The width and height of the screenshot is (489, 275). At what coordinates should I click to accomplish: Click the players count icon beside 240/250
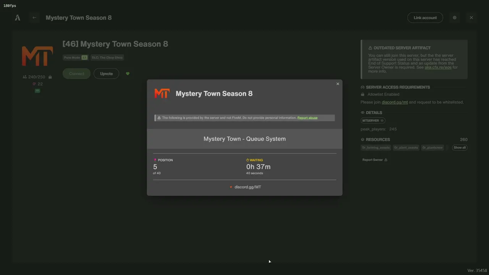point(25,77)
